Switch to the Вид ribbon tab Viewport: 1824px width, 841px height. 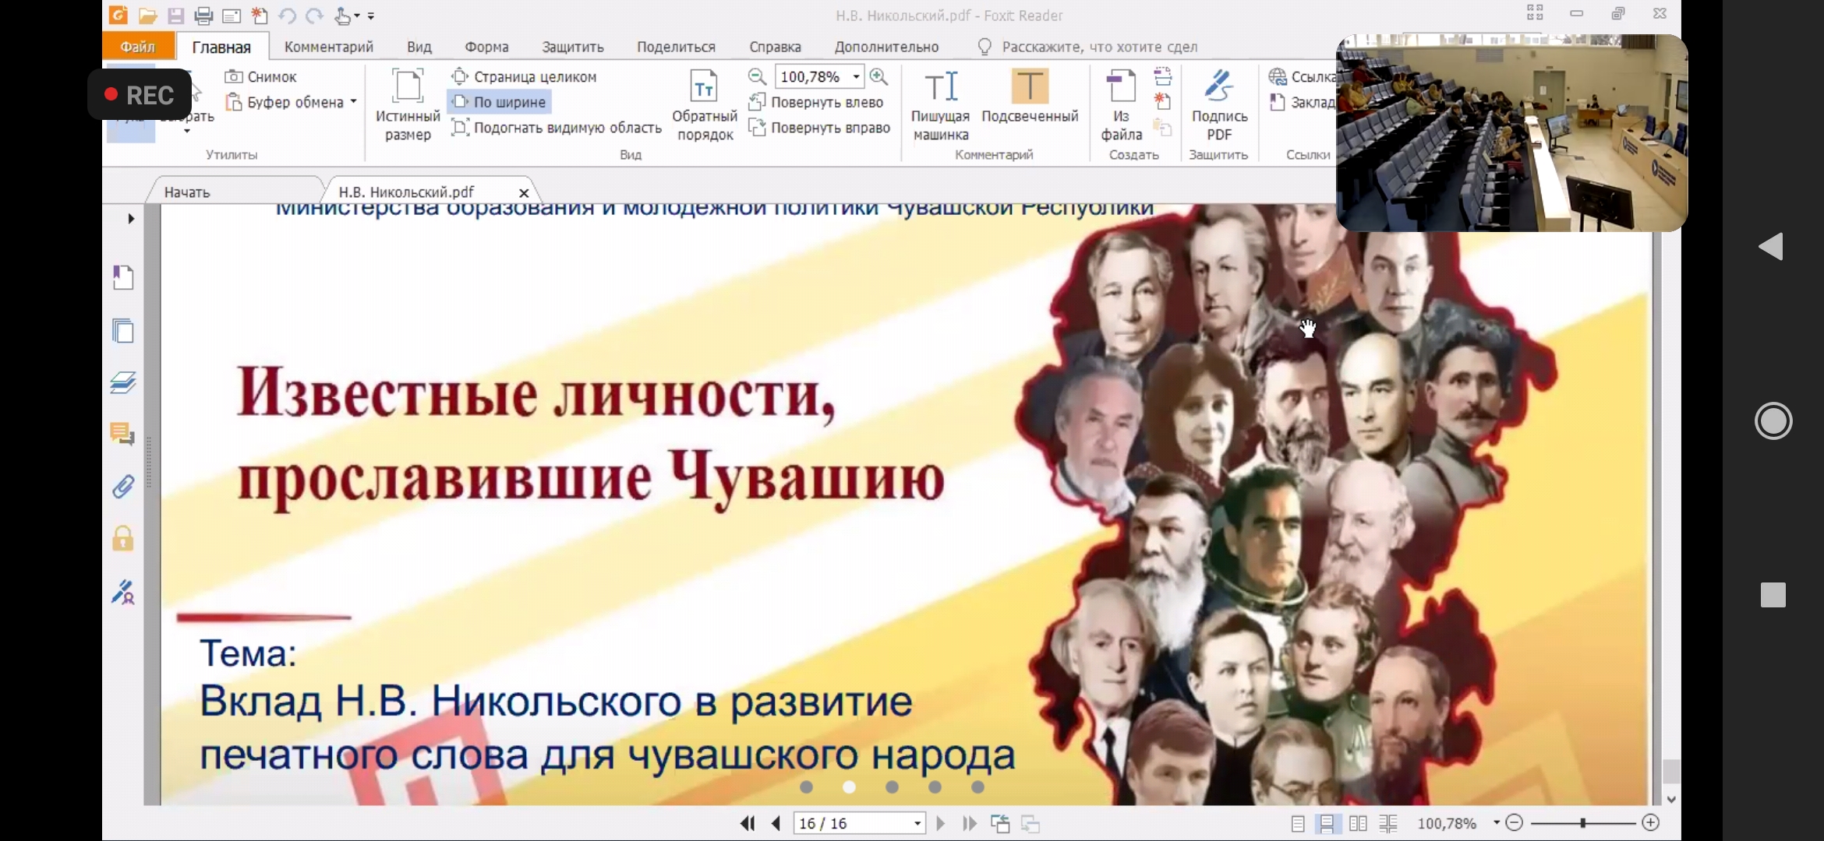(419, 47)
